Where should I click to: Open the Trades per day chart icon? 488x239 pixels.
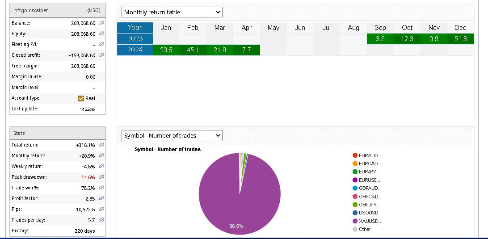point(101,220)
